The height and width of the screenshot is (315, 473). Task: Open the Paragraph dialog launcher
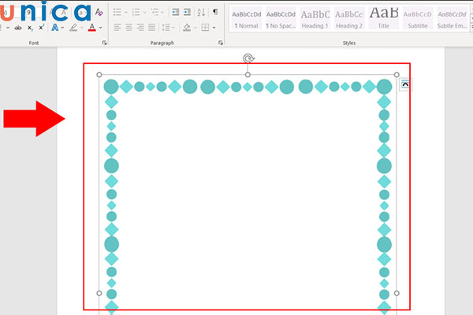pyautogui.click(x=221, y=43)
